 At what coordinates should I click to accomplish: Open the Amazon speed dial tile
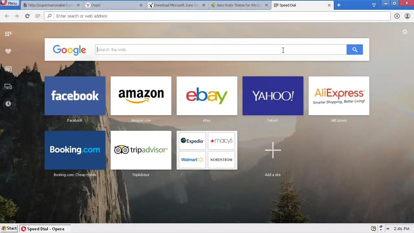[x=141, y=96]
